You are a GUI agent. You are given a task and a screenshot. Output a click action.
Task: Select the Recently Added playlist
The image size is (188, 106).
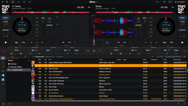(x=19, y=67)
